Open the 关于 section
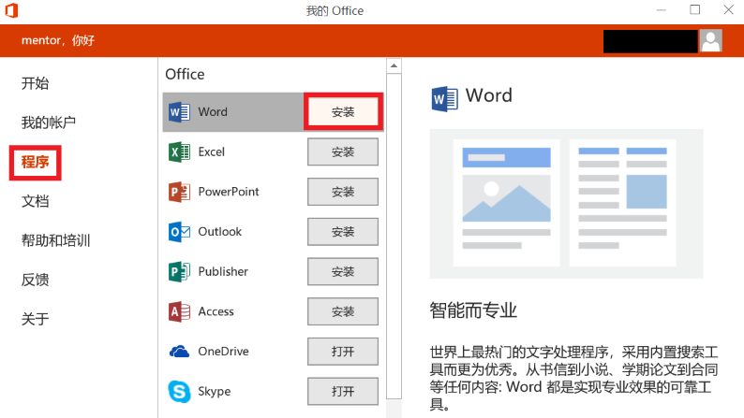 (x=35, y=319)
